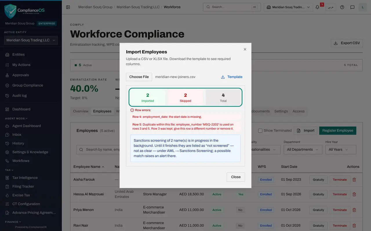Viewport: 371px width, 231px height.
Task: Delete Aisha Farouk row with trash icon
Action: [x=354, y=180]
